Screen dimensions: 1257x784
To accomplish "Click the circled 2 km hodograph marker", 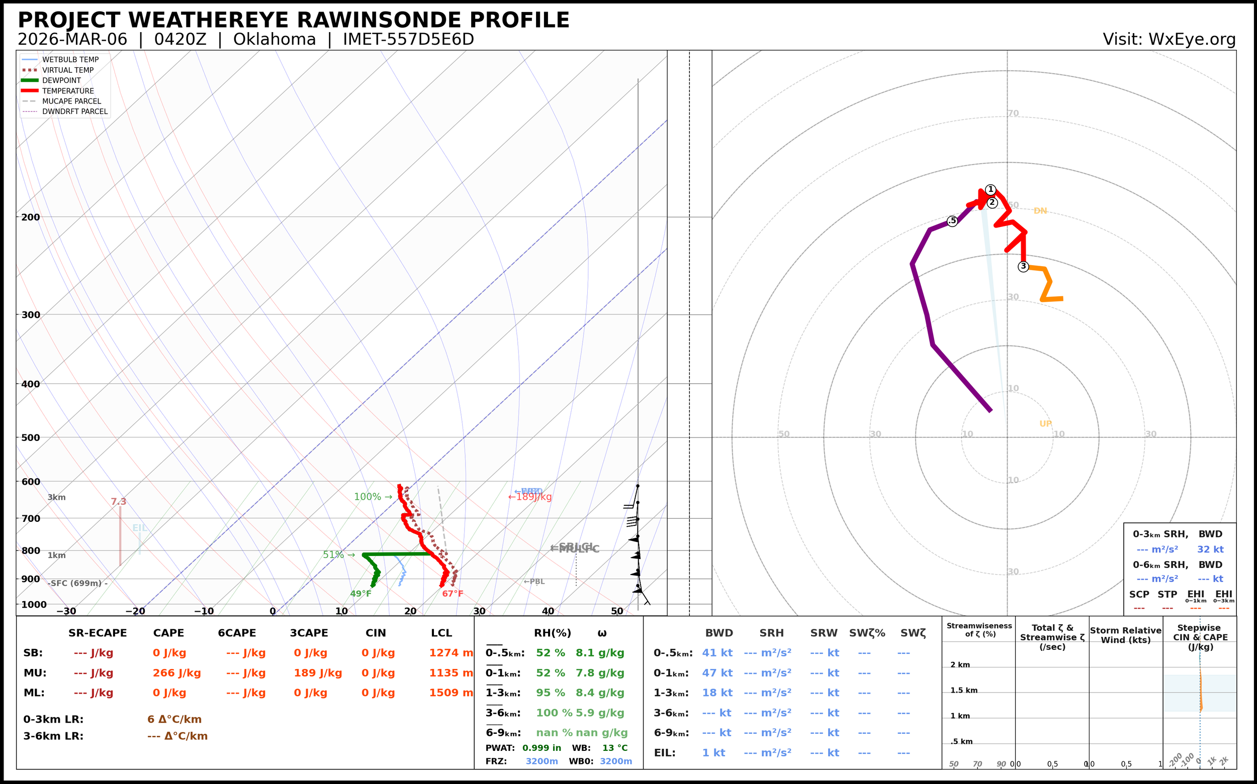I will 992,203.
